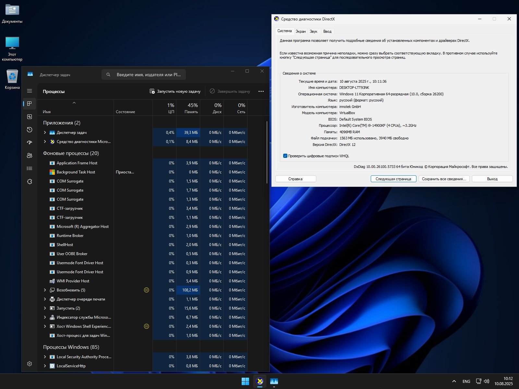
Task: Switch to Система tab in DirectX
Action: pos(284,31)
